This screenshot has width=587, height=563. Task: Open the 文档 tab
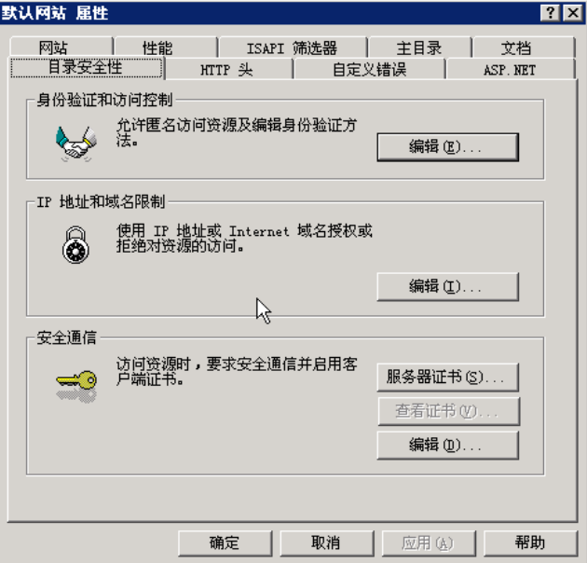tap(524, 48)
